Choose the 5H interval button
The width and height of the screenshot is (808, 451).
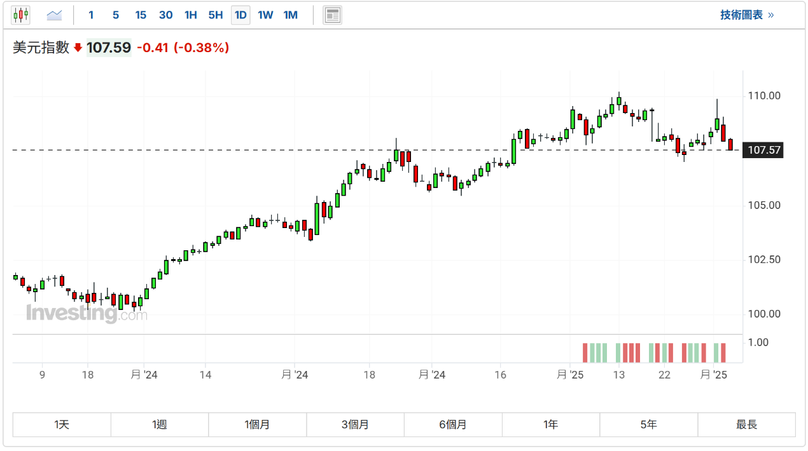click(x=216, y=15)
